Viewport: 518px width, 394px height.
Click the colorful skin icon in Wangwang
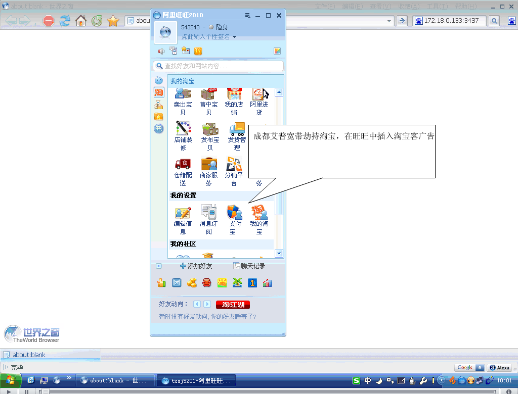pos(277,51)
